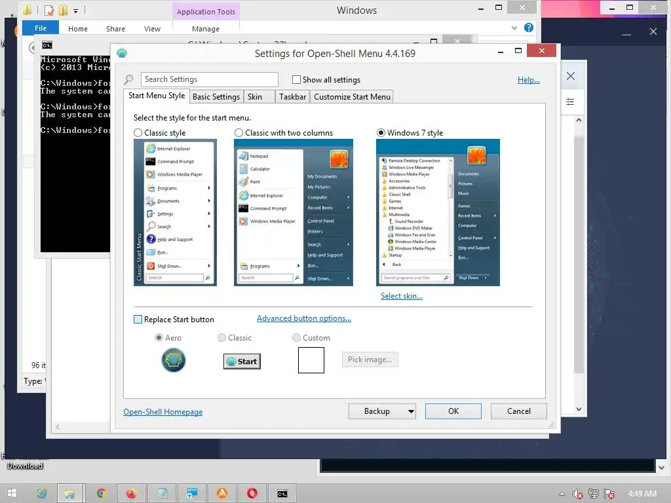The height and width of the screenshot is (503, 671).
Task: Click the OK button
Action: pos(453,411)
